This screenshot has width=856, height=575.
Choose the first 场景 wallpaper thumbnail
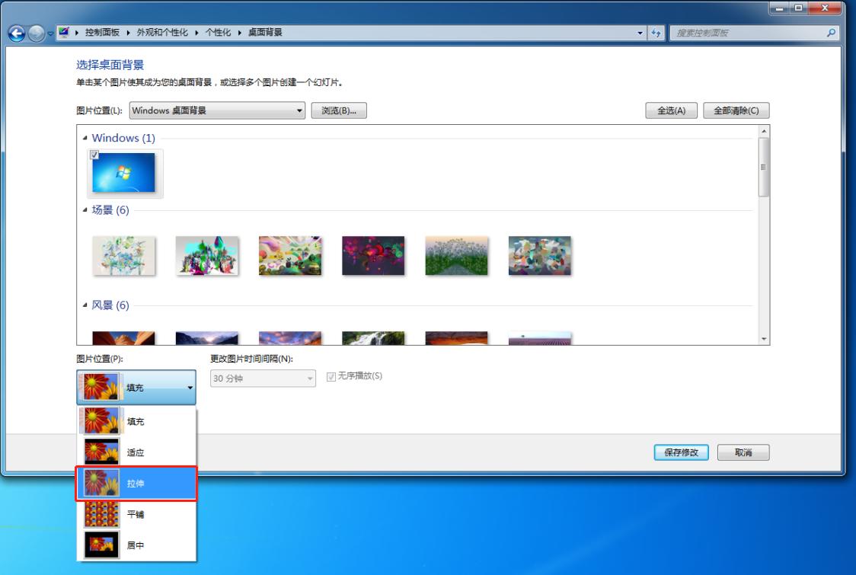123,255
